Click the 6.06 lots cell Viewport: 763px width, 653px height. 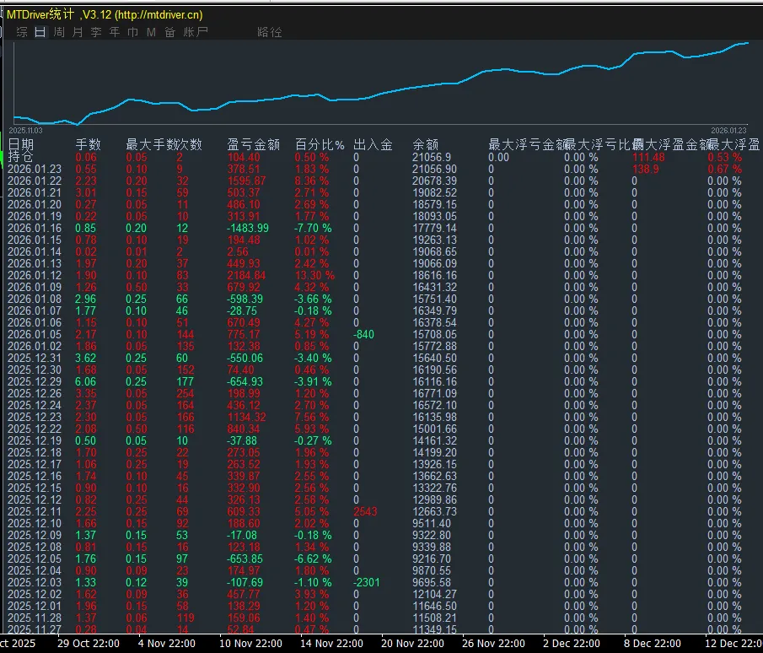pyautogui.click(x=86, y=382)
